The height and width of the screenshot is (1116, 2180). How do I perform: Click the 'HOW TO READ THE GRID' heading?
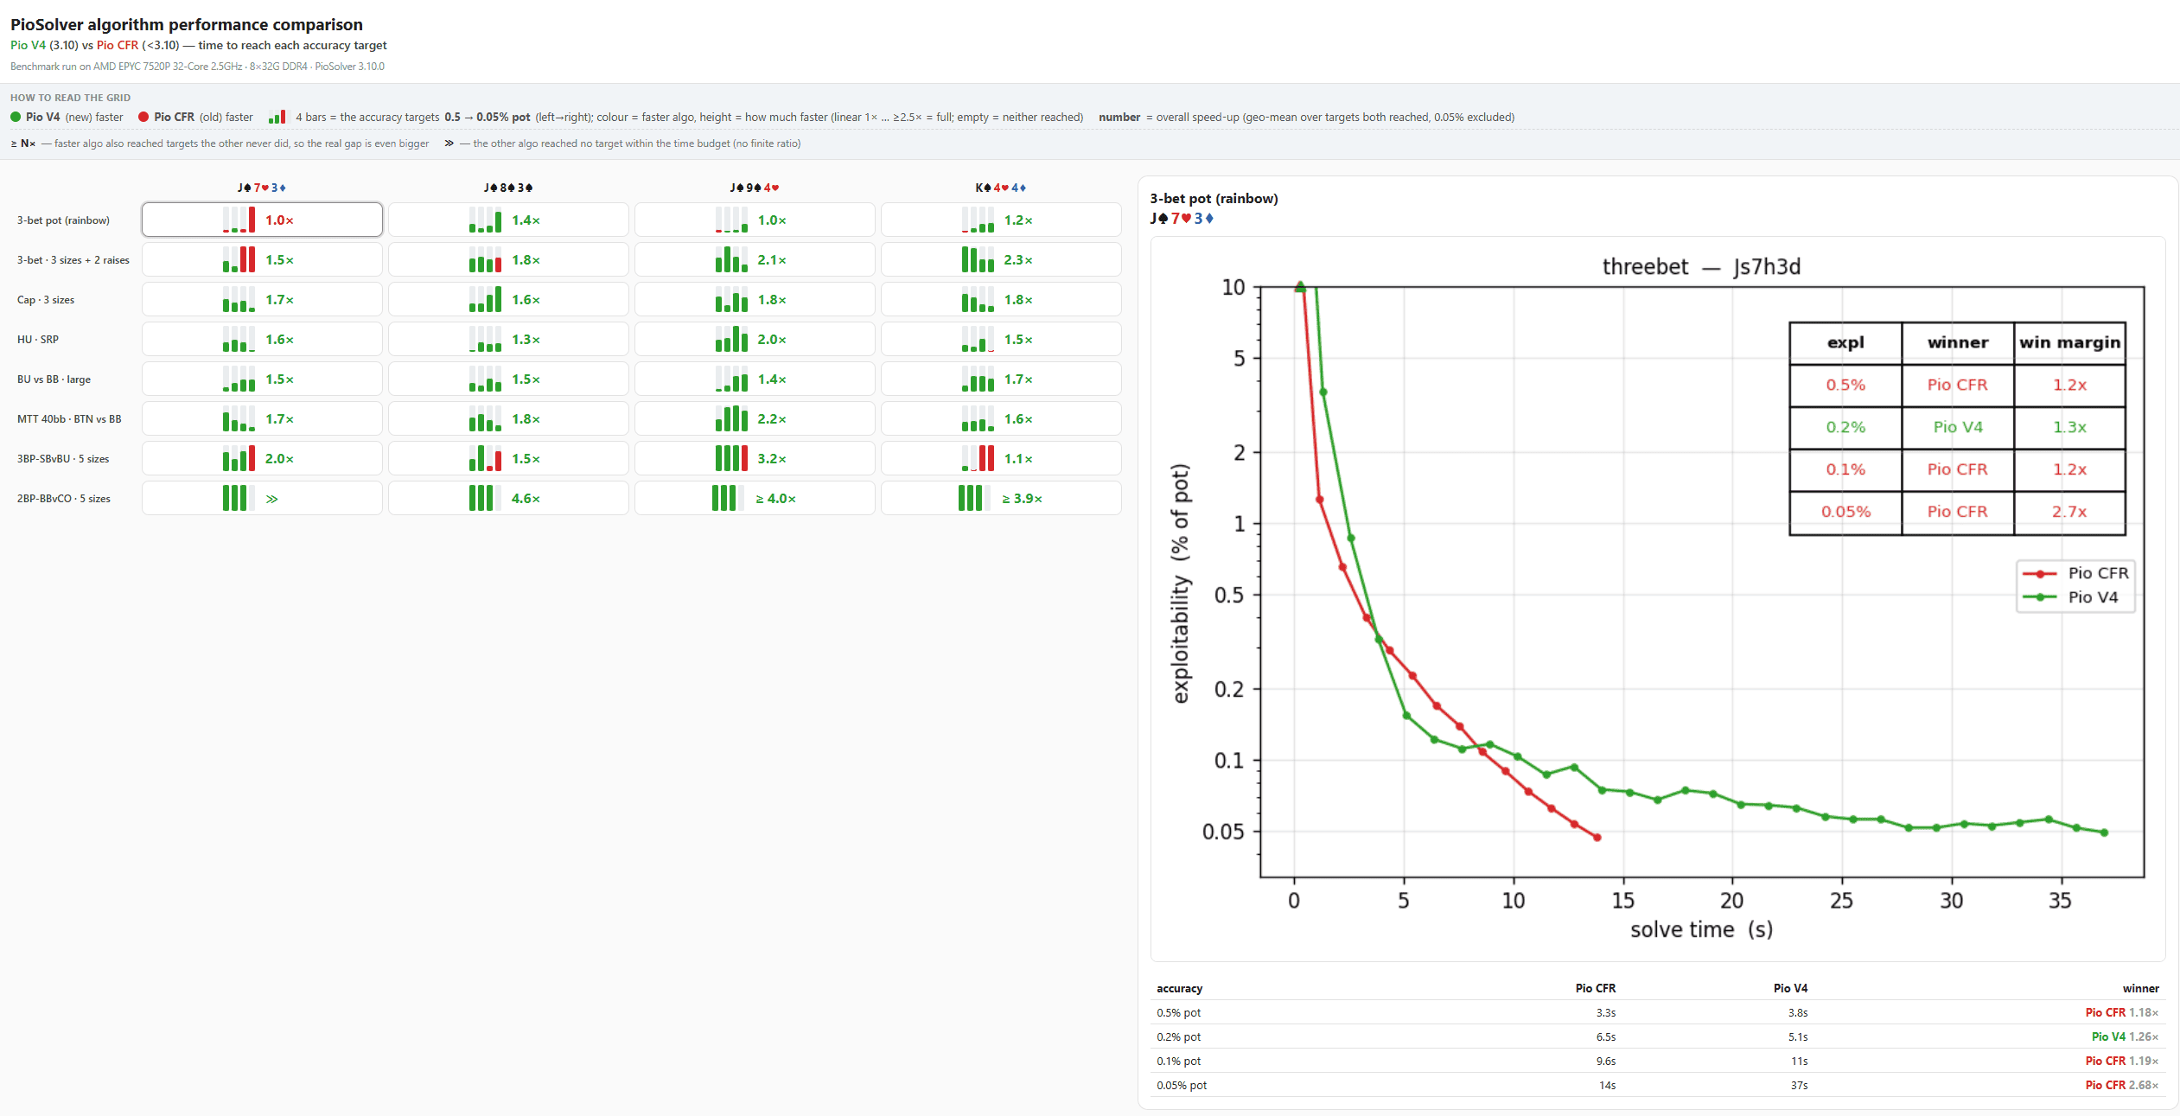[x=70, y=98]
